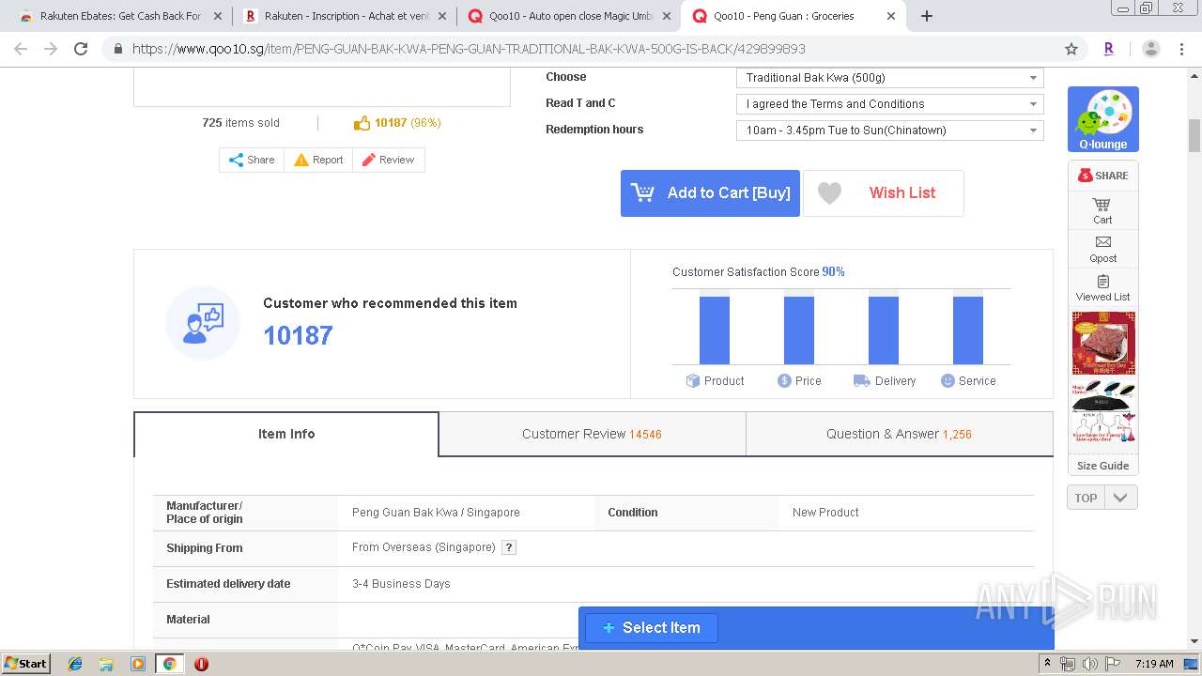1202x676 pixels.
Task: Close the Qoo10 Peng Guan Groceries tab
Action: point(891,16)
